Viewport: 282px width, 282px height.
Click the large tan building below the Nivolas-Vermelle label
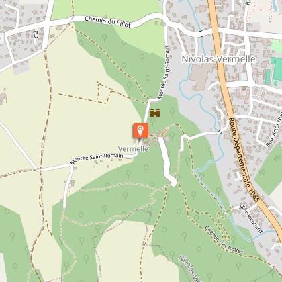coord(201,76)
